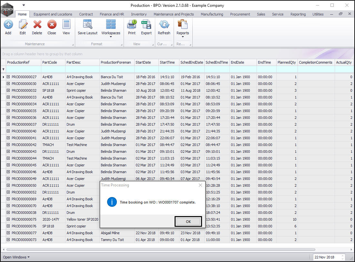This screenshot has height=262, width=355.
Task: Close the Time Processing dialog with X
Action: click(x=200, y=185)
